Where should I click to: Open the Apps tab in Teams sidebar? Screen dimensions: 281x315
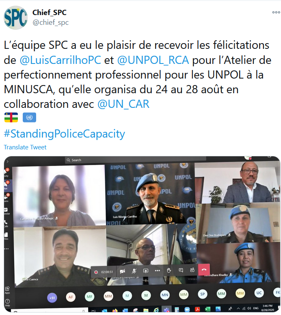pyautogui.click(x=7, y=290)
